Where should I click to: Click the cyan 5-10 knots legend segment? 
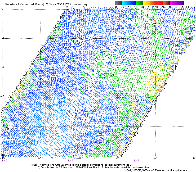click(126, 3)
